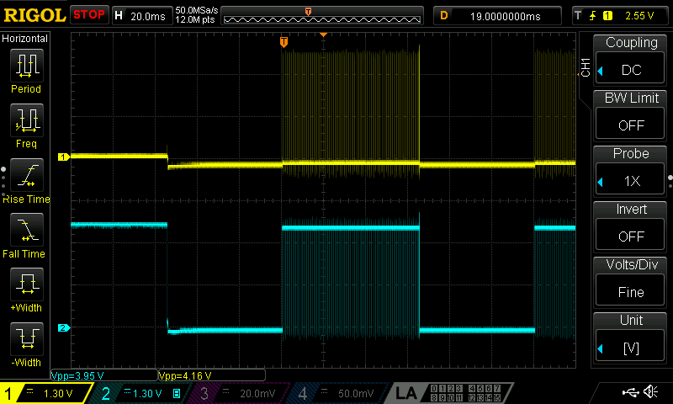Click the 50.0MSa/s sample rate readout
Image resolution: width=673 pixels, height=404 pixels.
(197, 10)
